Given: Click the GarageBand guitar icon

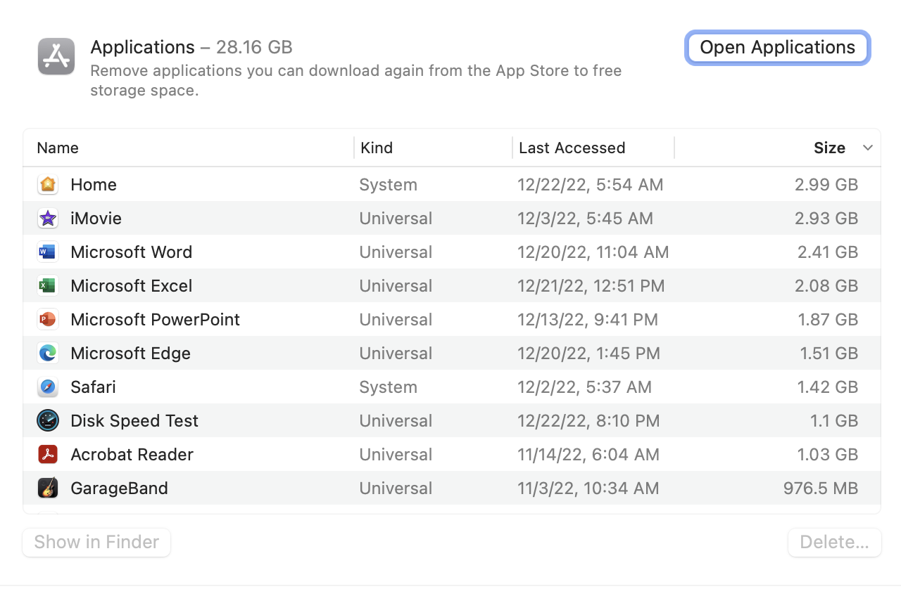Looking at the screenshot, I should click(48, 488).
